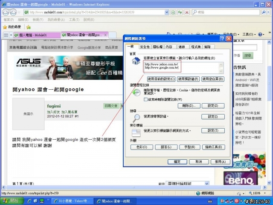Image resolution: width=273 pixels, height=205 pixels.
Task: Click the red tray icon in the system tray
Action: point(237,201)
